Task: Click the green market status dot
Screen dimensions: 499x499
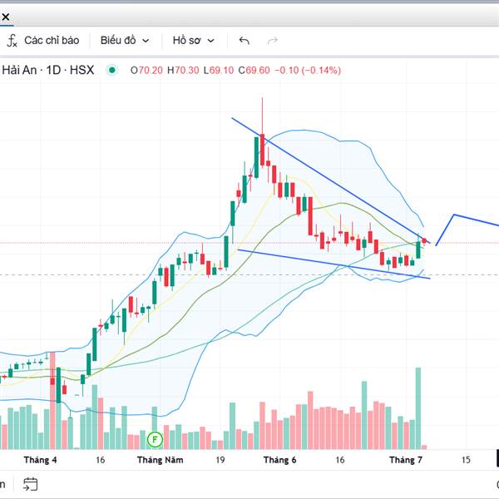Action: coord(112,70)
